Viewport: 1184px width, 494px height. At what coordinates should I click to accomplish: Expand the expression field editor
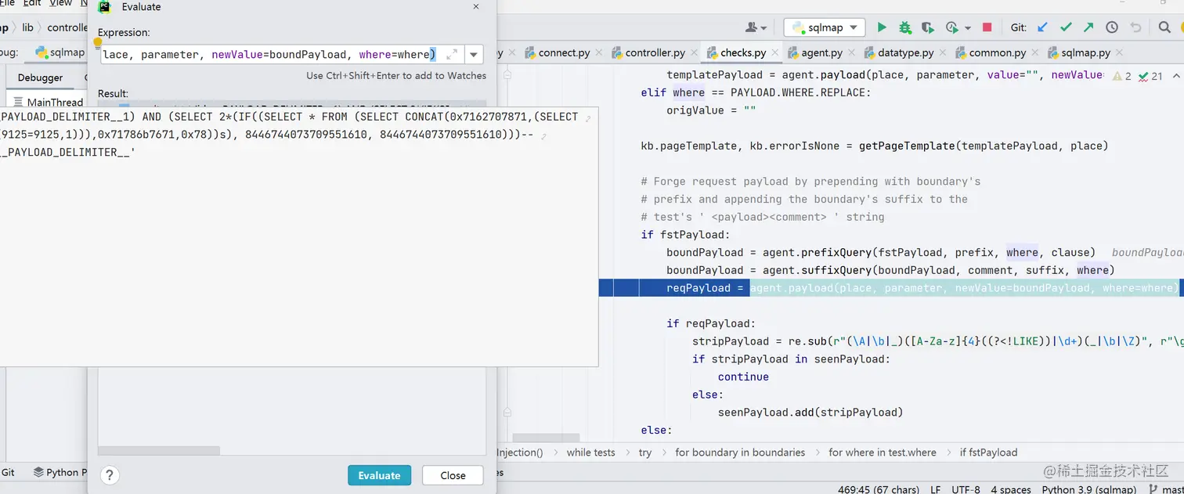(452, 54)
